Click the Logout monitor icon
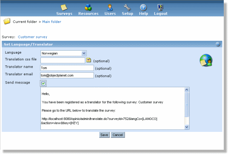 tap(160, 7)
